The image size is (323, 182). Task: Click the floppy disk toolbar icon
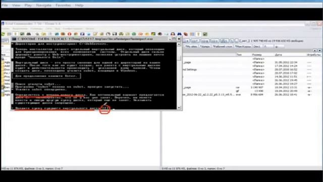pos(115,34)
